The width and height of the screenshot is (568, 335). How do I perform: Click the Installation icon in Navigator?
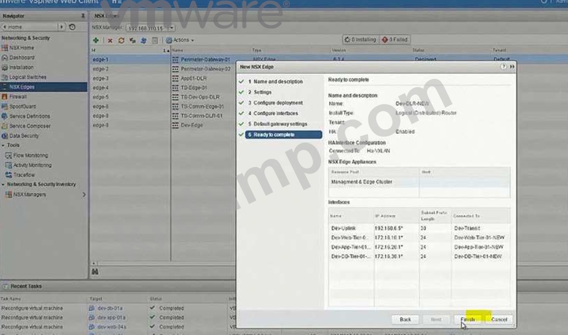pyautogui.click(x=5, y=67)
